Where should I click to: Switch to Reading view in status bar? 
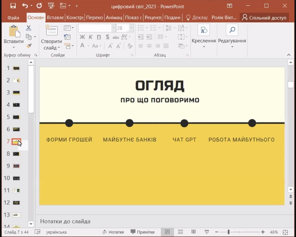pyautogui.click(x=194, y=232)
